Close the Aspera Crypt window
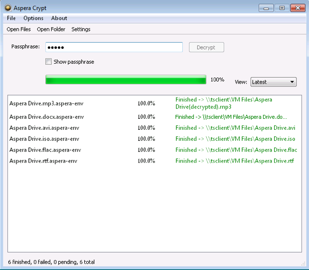The width and height of the screenshot is (309, 270). (x=298, y=8)
